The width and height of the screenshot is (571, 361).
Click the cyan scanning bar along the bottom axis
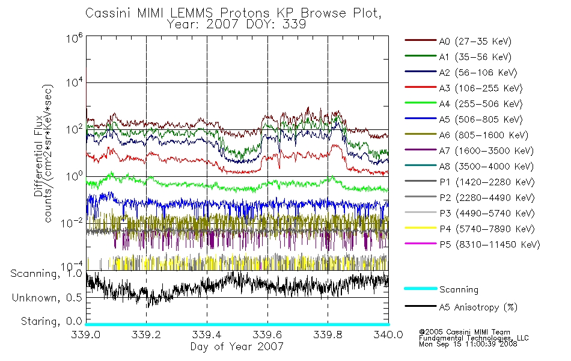click(237, 324)
